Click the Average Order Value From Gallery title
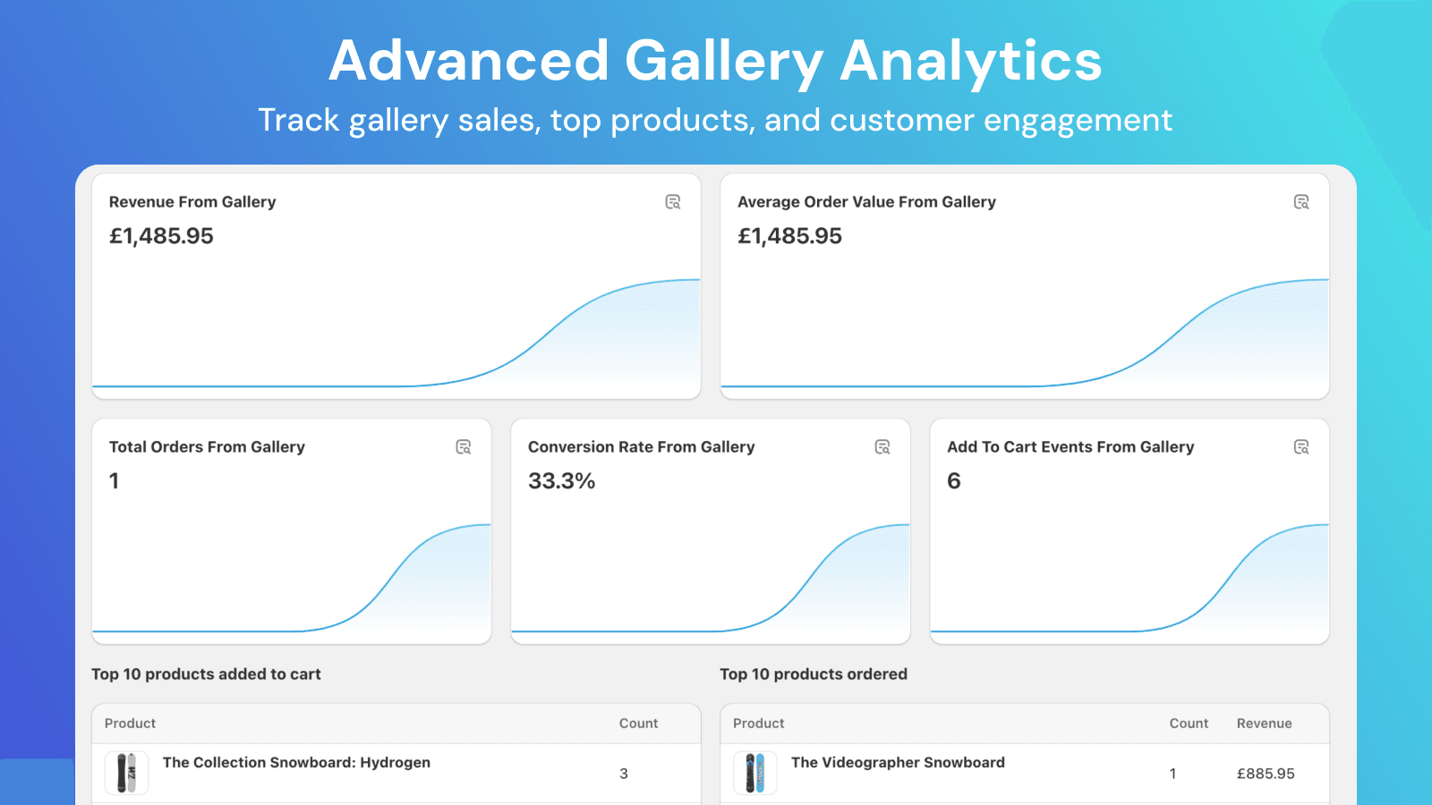The width and height of the screenshot is (1432, 805). coord(866,202)
